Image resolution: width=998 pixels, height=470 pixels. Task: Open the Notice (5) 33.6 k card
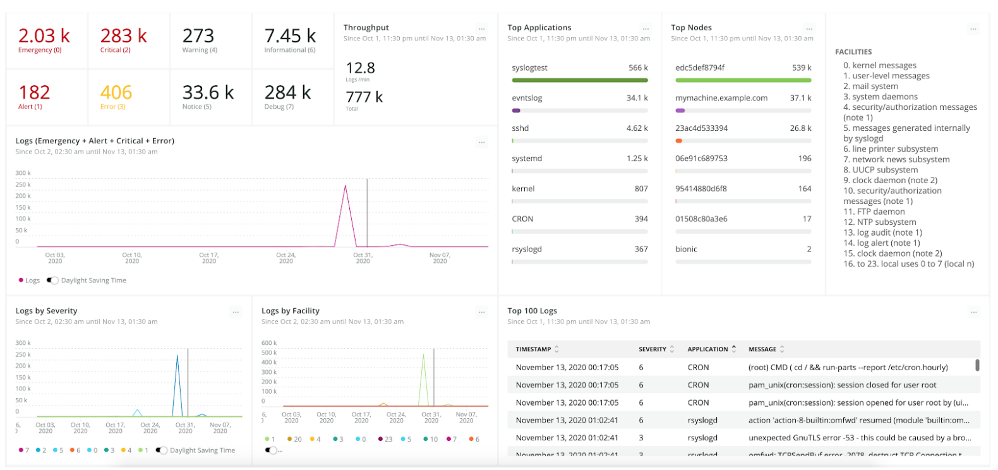[211, 97]
